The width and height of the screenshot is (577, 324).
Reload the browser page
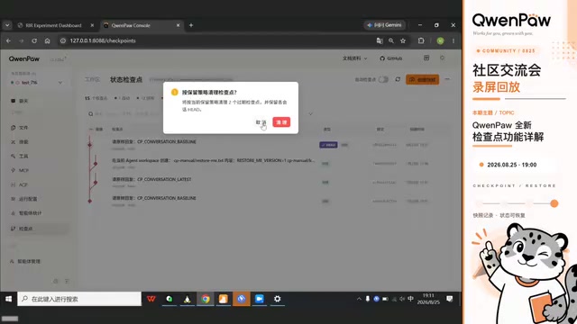pos(34,40)
